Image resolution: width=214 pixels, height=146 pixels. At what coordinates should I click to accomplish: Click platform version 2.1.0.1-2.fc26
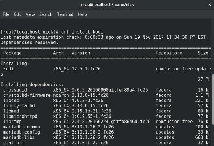pos(90,143)
